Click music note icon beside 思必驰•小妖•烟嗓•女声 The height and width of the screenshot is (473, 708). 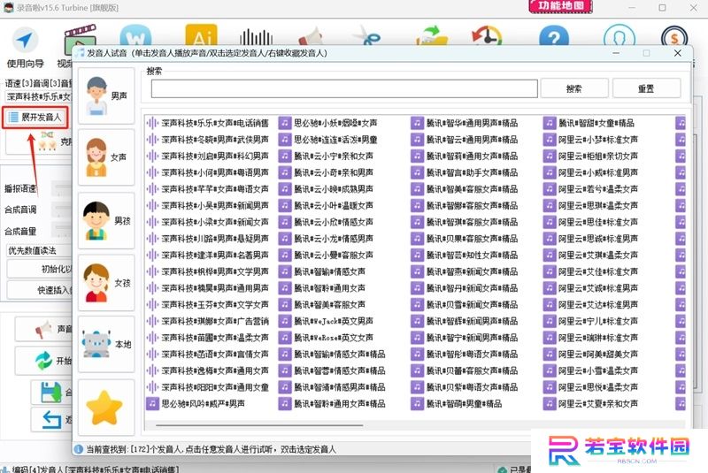[284, 123]
